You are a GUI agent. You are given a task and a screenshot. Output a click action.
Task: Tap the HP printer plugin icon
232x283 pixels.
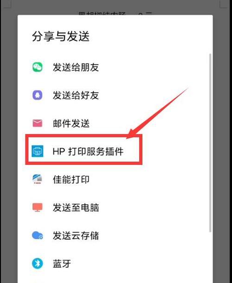coord(38,151)
